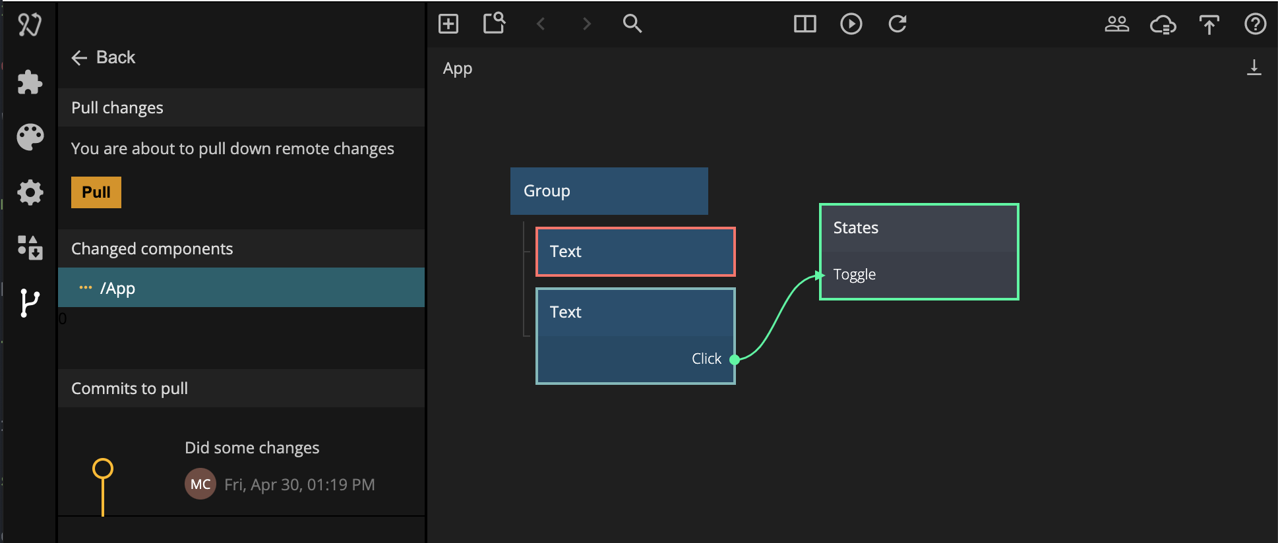Open the color palette styles panel
The image size is (1278, 543).
[x=30, y=137]
